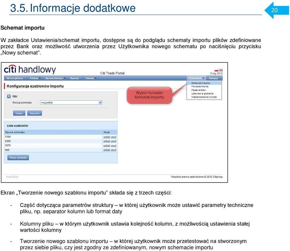Image resolution: width=290 pixels, height=251 pixels.
Task: Select the test schema row name
Action: click(x=7, y=150)
